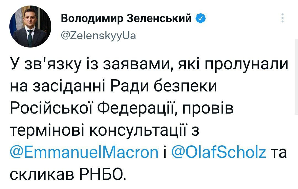
Task: Click the word "РНБО" in the tweet
Action: [102, 174]
